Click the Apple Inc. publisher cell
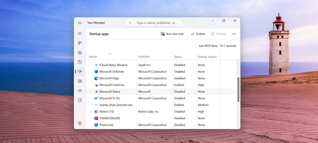318x143 pixels. [x=145, y=65]
